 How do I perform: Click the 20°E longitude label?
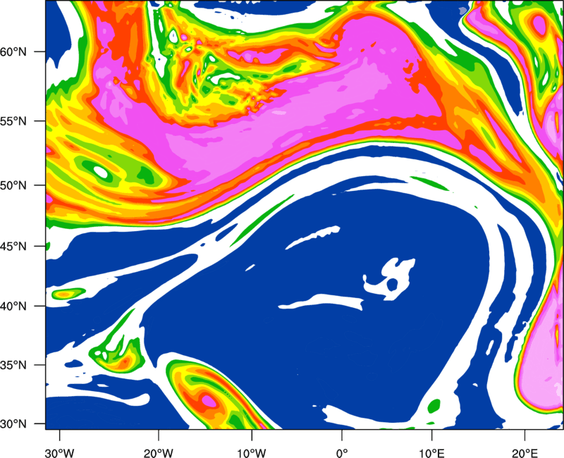pyautogui.click(x=524, y=453)
